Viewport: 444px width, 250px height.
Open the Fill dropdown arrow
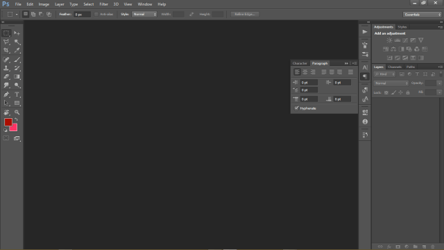(439, 92)
